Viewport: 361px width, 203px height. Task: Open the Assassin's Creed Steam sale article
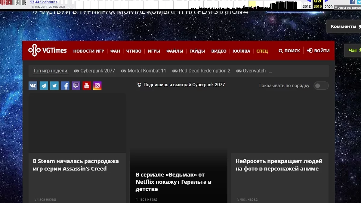76,165
